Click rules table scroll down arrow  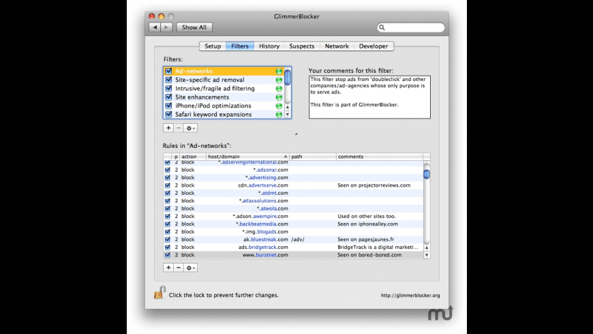point(427,256)
